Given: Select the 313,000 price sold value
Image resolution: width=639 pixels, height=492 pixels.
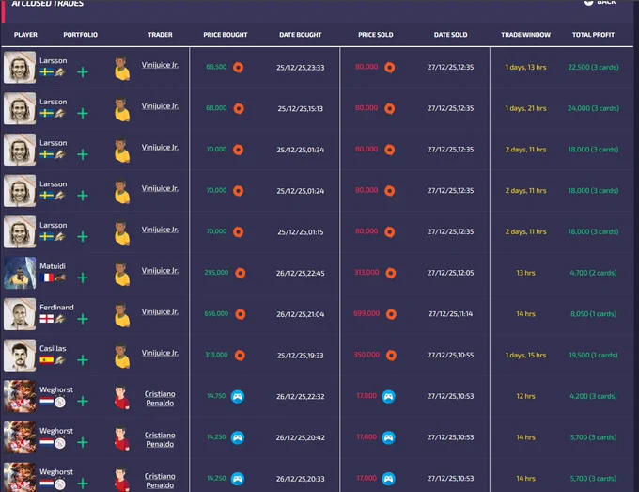Looking at the screenshot, I should (366, 273).
